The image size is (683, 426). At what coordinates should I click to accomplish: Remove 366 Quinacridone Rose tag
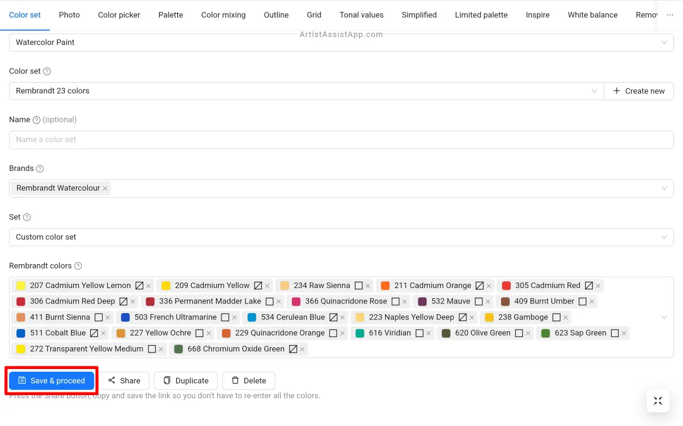404,301
